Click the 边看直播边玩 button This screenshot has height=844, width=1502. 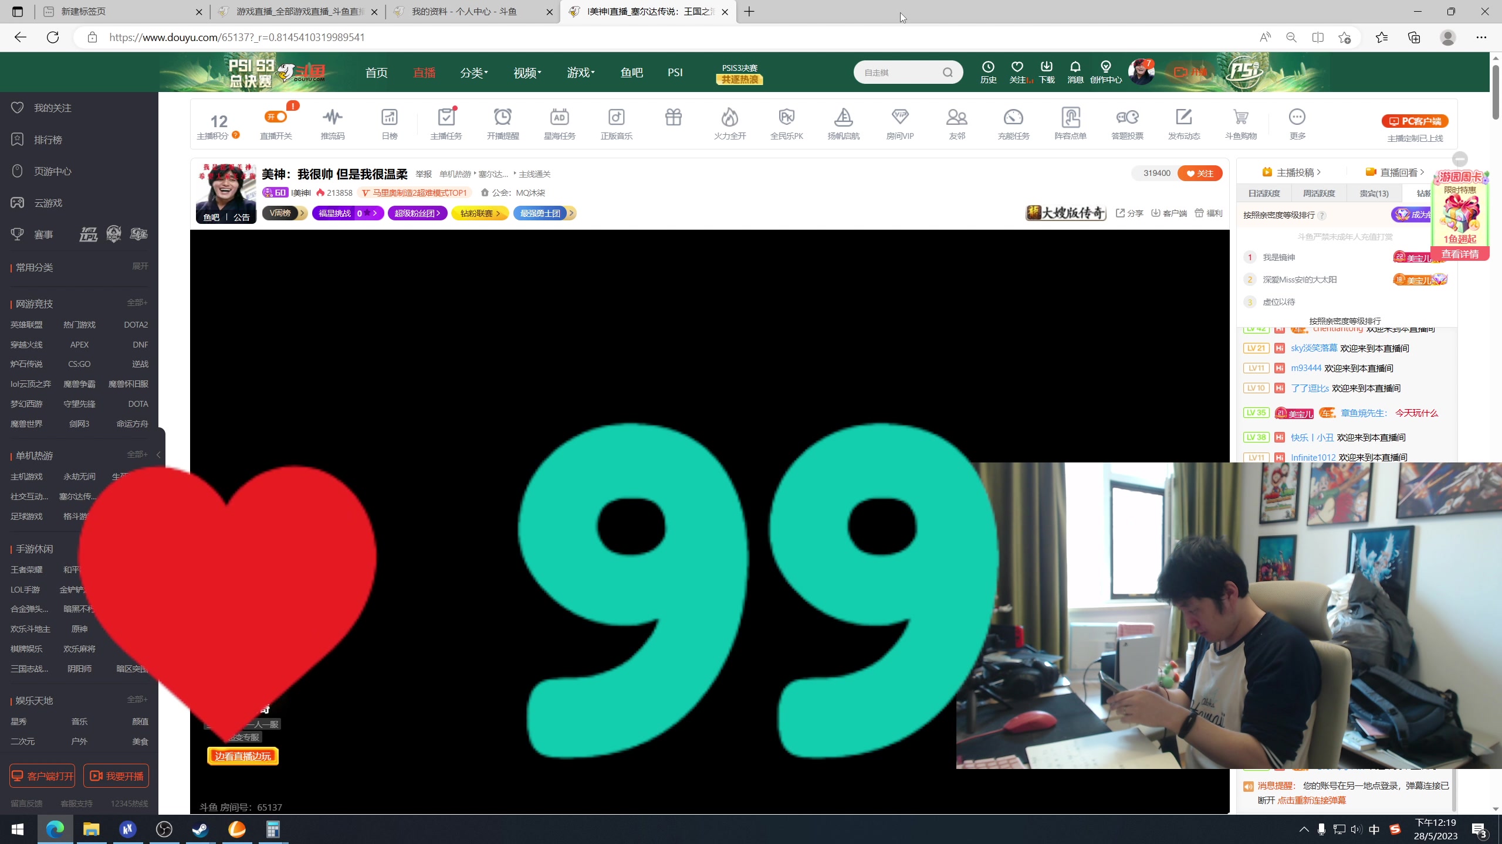tap(243, 756)
